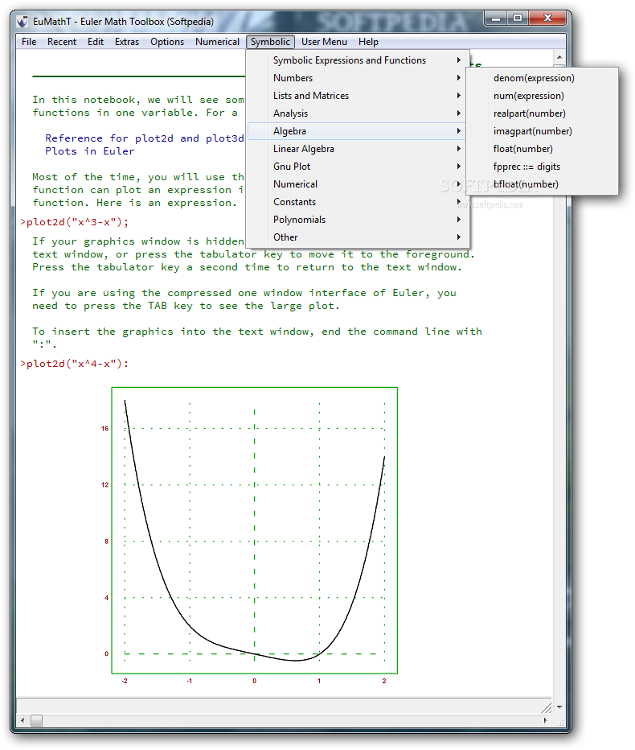Image resolution: width=635 pixels, height=750 pixels.
Task: Click horizontal scrollbar right arrow
Action: point(545,720)
